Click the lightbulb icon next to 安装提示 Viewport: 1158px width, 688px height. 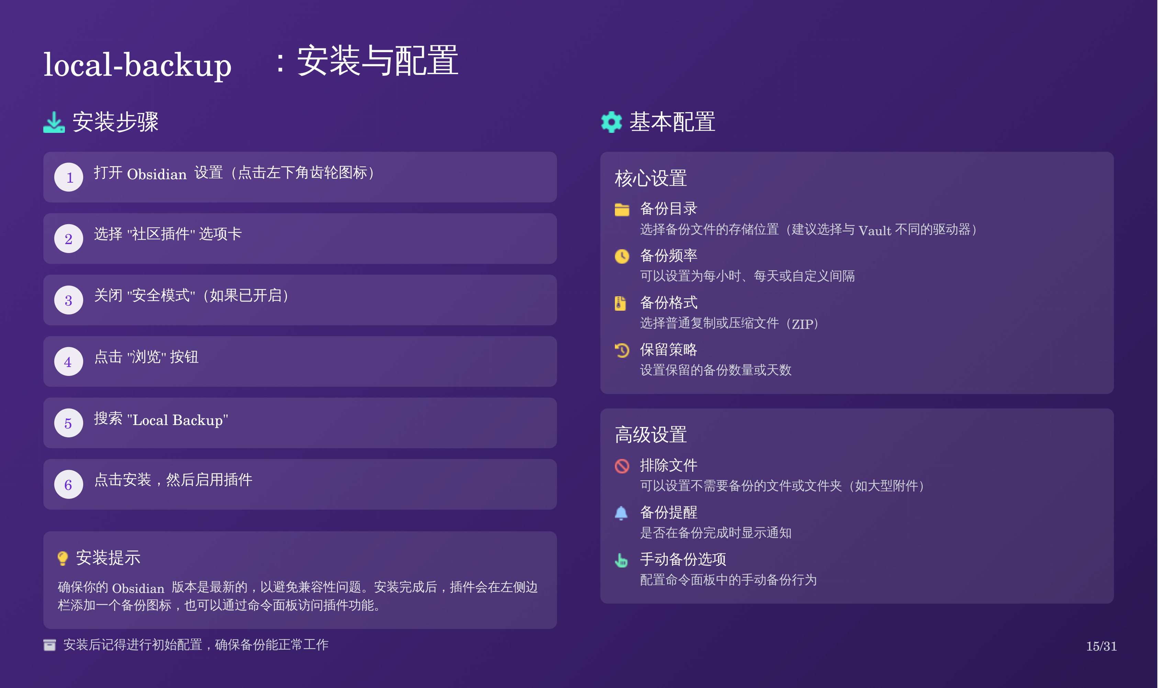pos(63,558)
